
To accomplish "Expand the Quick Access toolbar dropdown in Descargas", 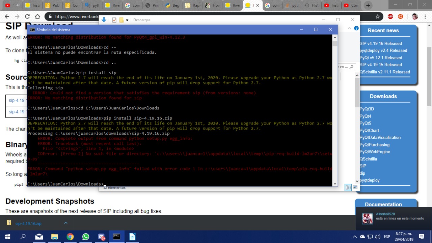I will point(127,20).
